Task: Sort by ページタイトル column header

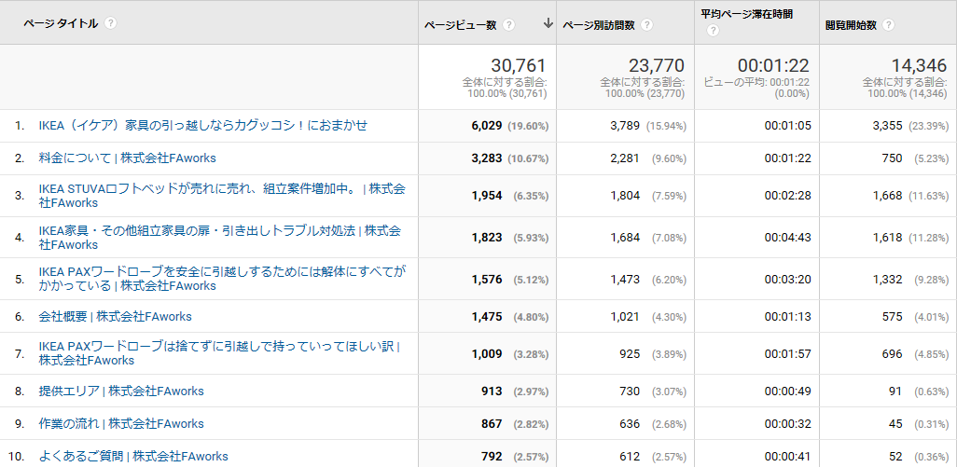Action: (61, 23)
